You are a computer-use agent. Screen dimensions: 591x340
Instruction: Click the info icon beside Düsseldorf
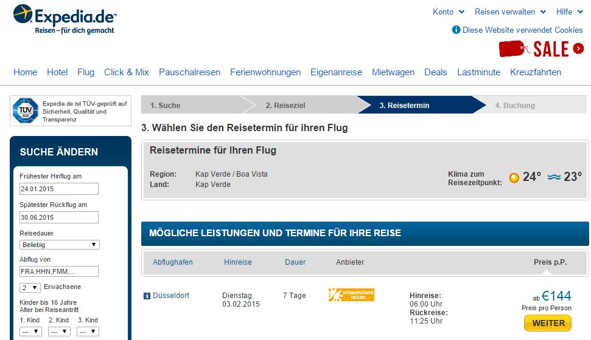[147, 296]
